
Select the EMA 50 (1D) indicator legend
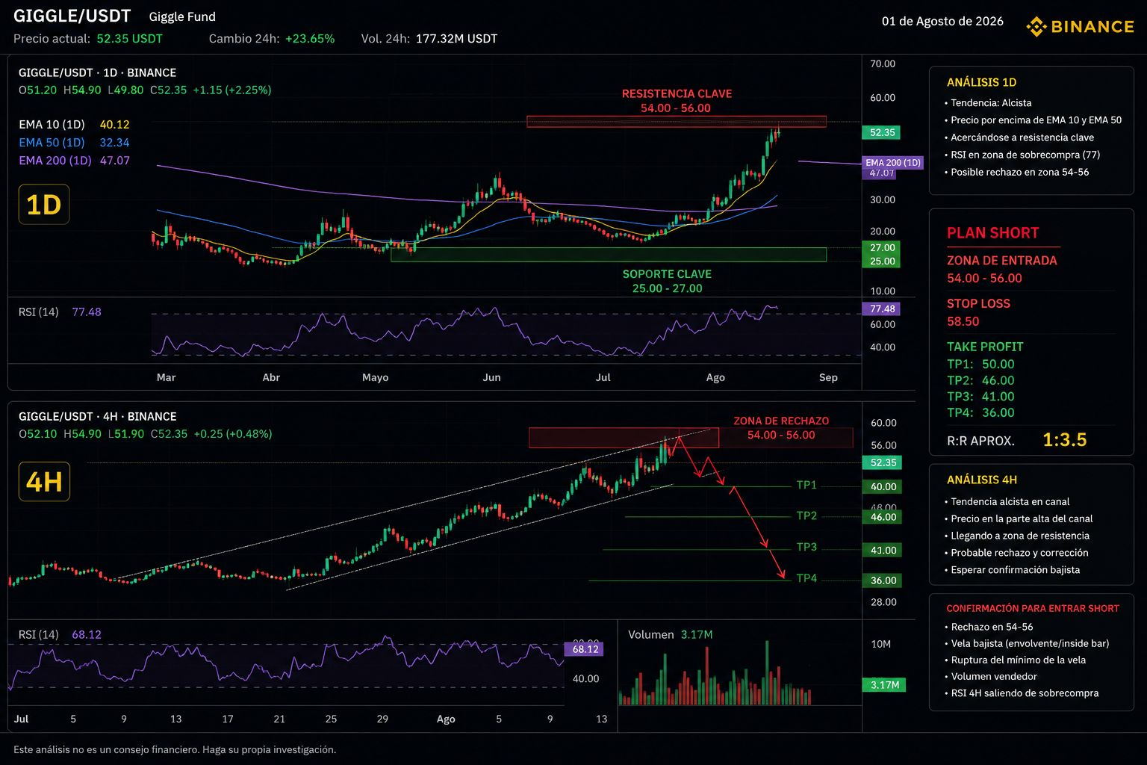click(x=74, y=143)
